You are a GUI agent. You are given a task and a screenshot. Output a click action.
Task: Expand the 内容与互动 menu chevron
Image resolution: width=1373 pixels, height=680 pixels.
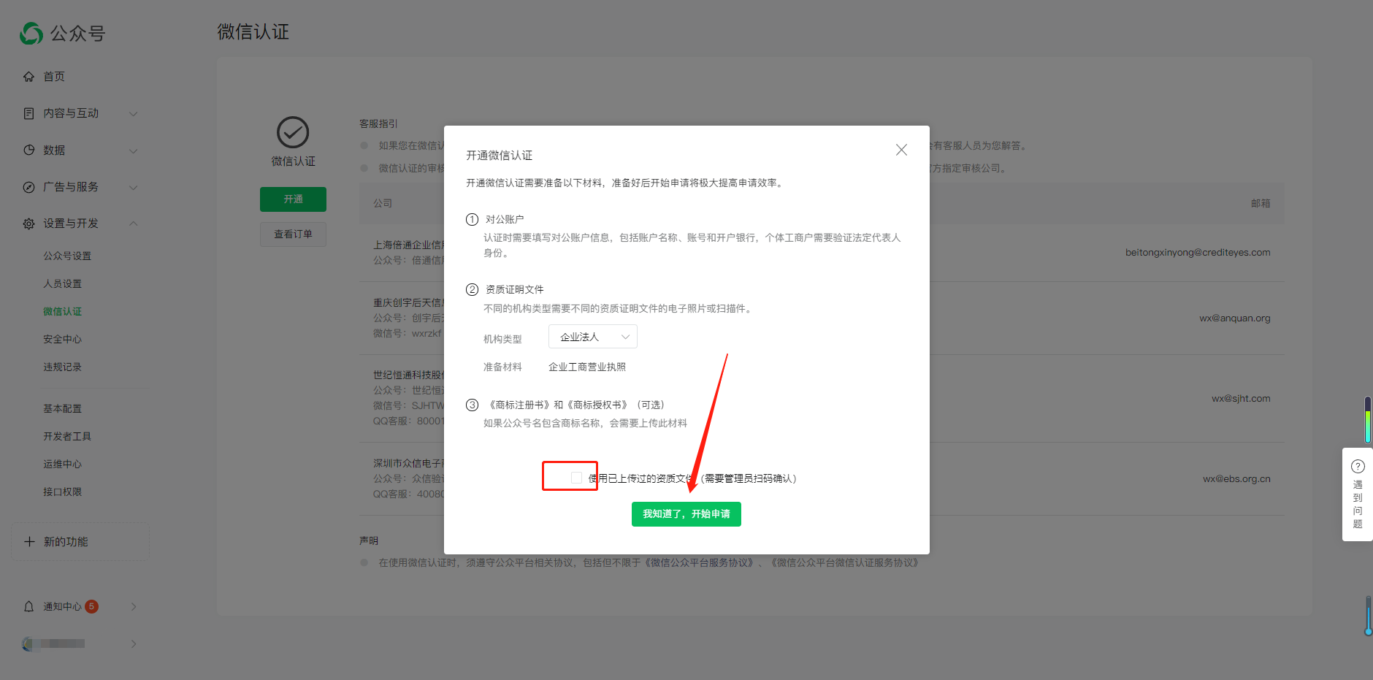pos(134,114)
